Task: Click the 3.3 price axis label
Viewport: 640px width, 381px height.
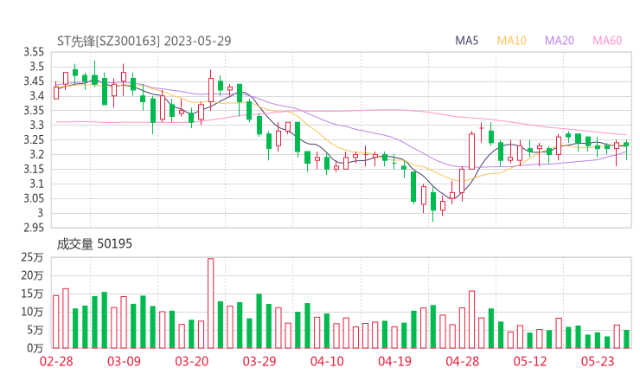Action: click(x=36, y=125)
